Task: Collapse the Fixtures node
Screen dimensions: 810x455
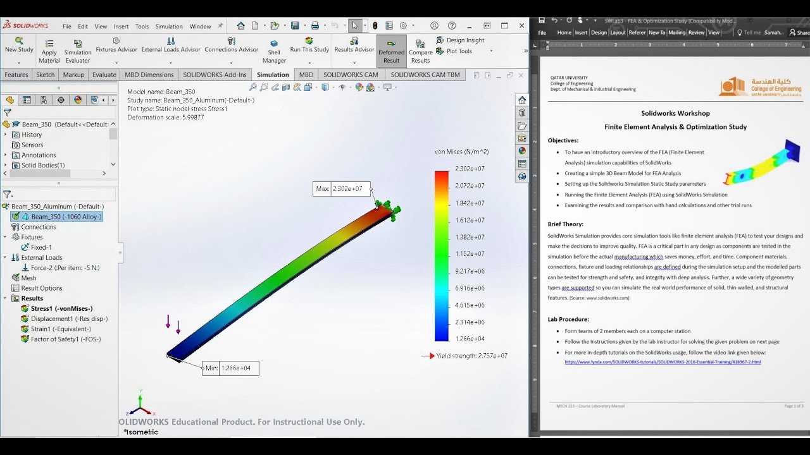Action: 6,237
